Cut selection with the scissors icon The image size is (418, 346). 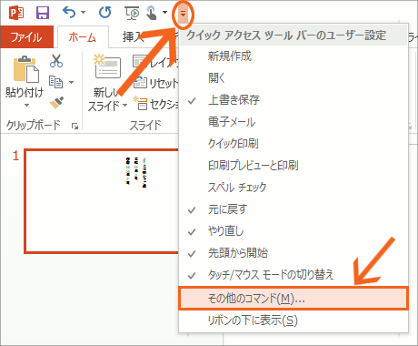pyautogui.click(x=56, y=61)
